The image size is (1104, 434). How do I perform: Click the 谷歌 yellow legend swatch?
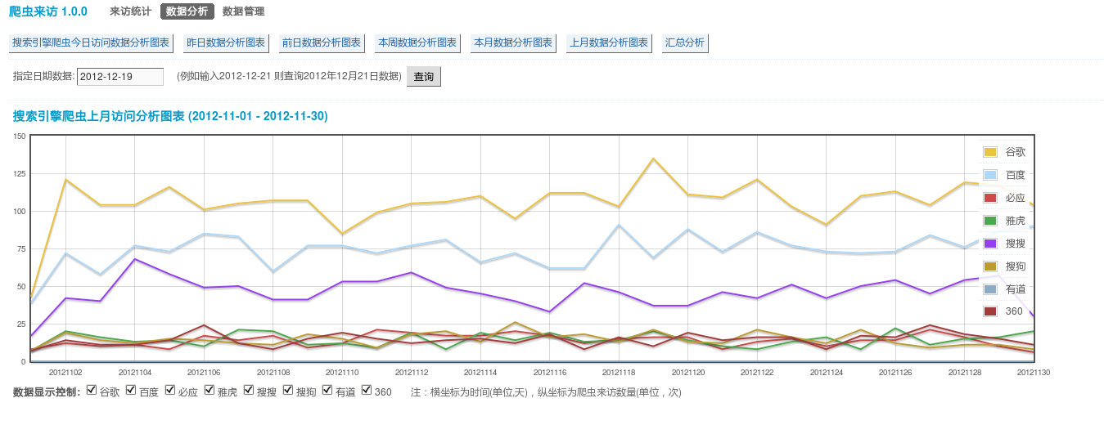pos(990,152)
